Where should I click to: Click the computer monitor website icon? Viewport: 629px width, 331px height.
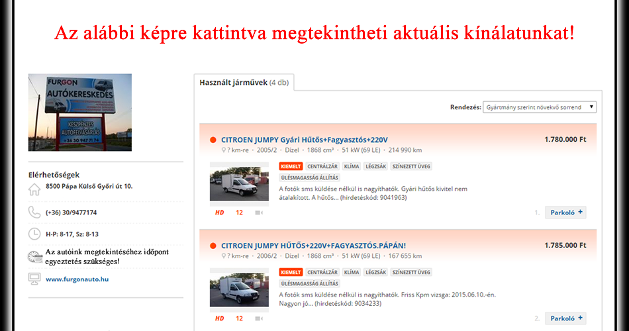coord(34,279)
